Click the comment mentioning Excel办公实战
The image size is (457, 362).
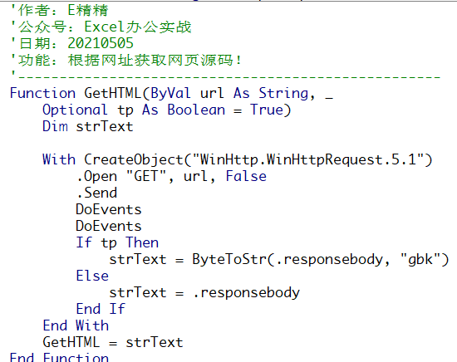coord(101,27)
